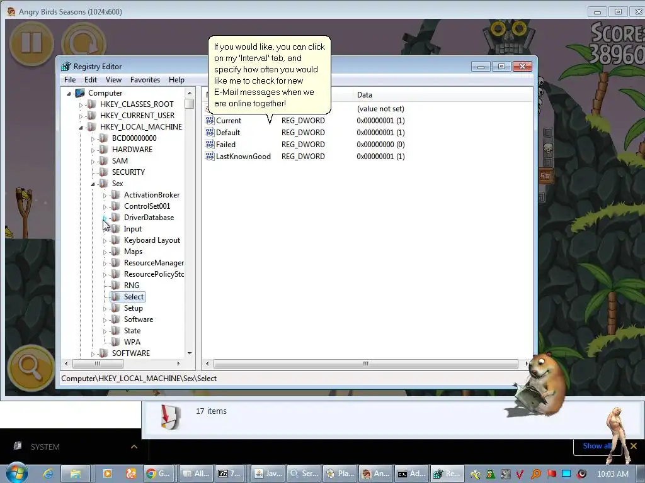This screenshot has width=645, height=483.
Task: Click the Data column header
Action: (x=442, y=95)
